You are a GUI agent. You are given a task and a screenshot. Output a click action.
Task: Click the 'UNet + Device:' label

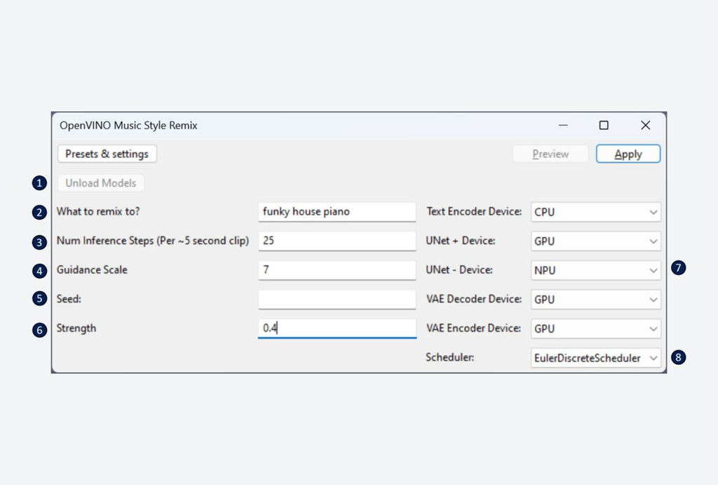460,241
